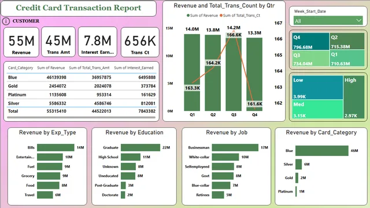Click the Credit Card Transaction Report title
Viewport: 370px width, 208px height.
point(79,8)
